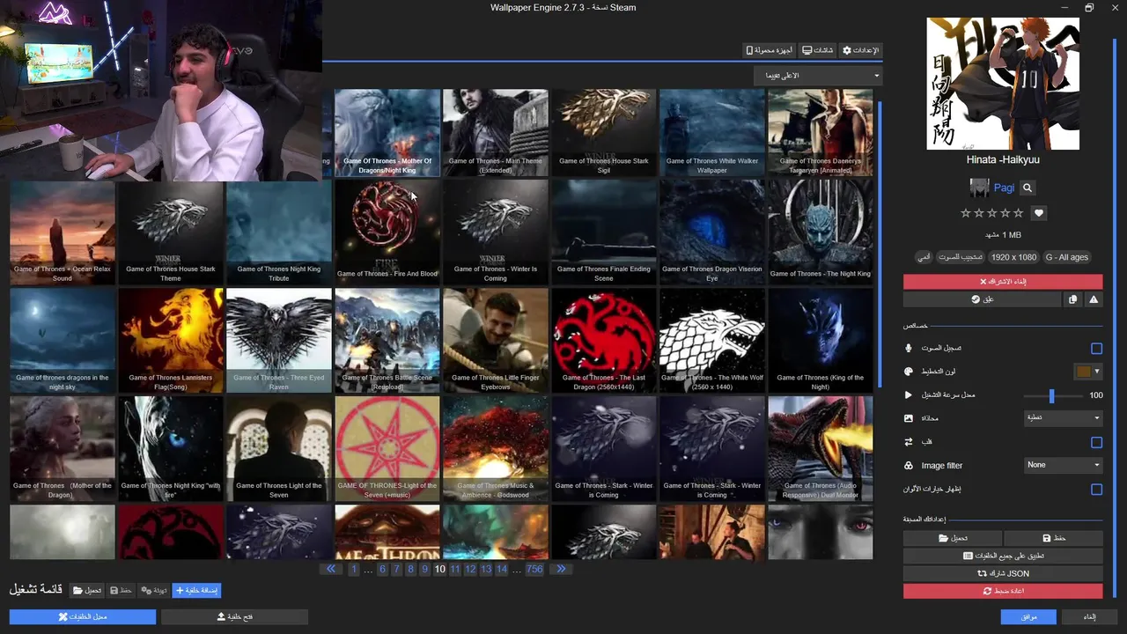1127x634 pixels.
Task: Open the sort order dropdown above the grid
Action: tap(818, 76)
